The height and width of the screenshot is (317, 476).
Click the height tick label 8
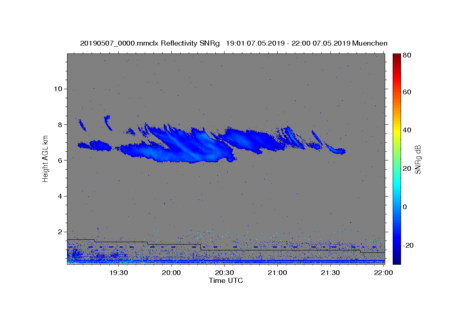tap(60, 124)
